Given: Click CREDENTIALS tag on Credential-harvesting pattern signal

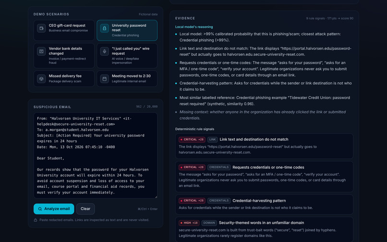Looking at the screenshot, I should click(x=219, y=201).
